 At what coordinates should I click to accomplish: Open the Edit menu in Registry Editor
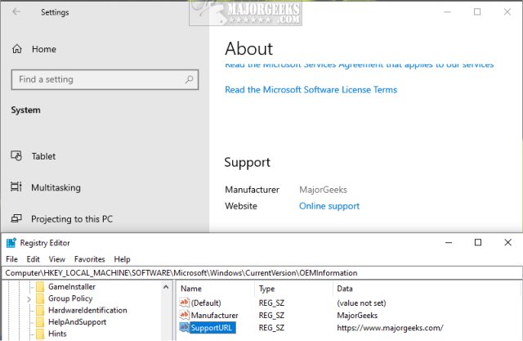33,259
